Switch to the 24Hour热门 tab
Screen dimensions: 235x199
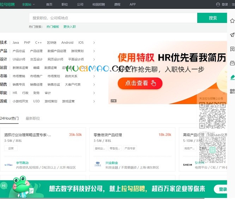point(9,119)
